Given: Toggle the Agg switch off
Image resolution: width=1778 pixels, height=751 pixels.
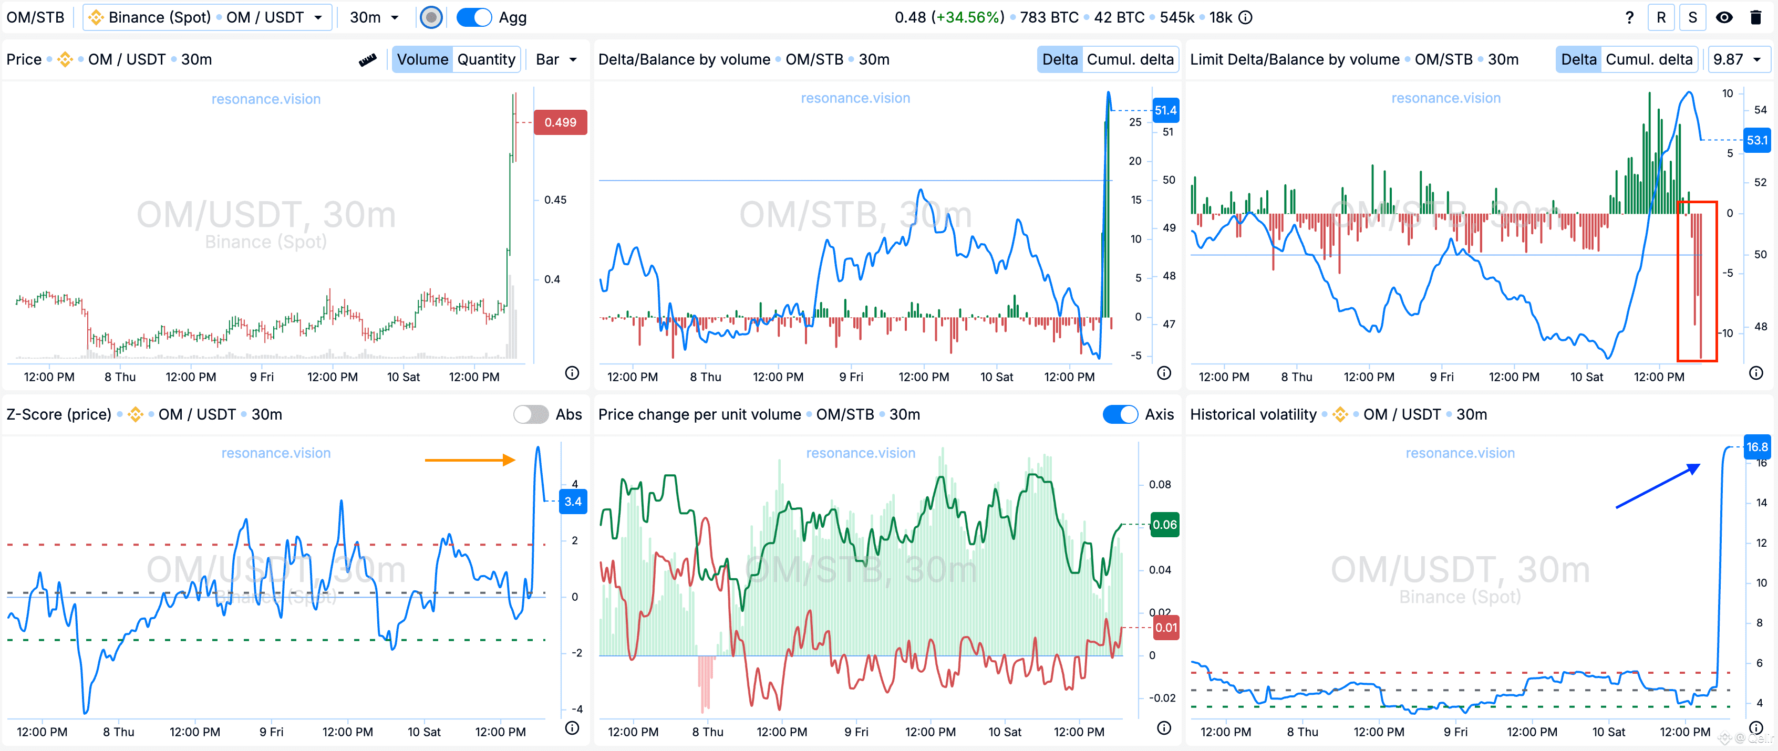Looking at the screenshot, I should coord(474,17).
